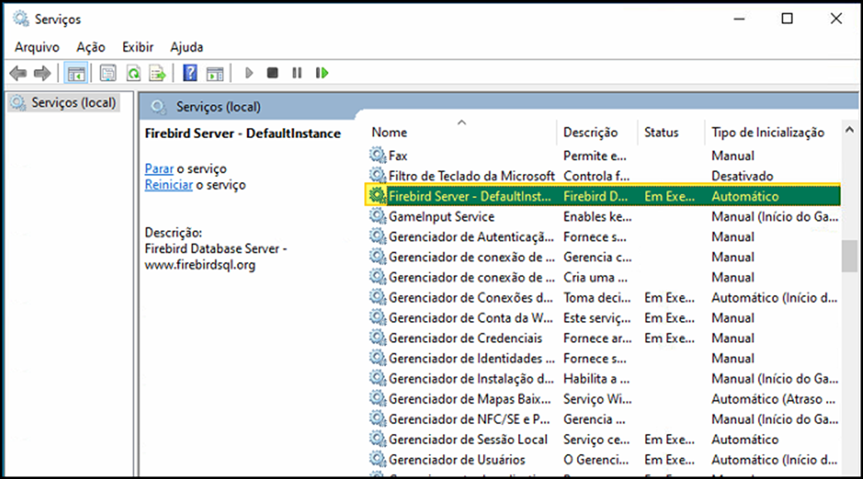This screenshot has height=479, width=863.
Task: Open the Ajuda menu
Action: [x=186, y=47]
